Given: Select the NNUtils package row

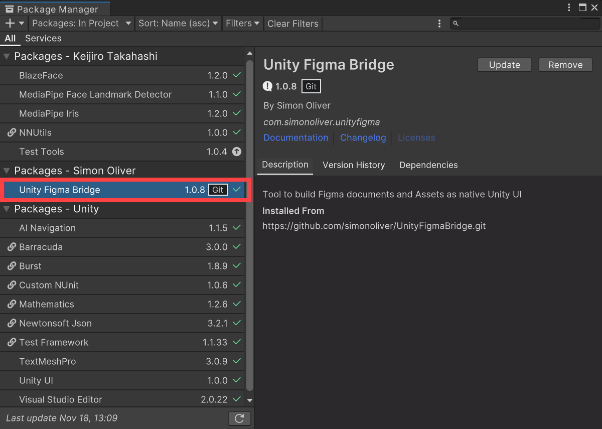Looking at the screenshot, I should 122,132.
